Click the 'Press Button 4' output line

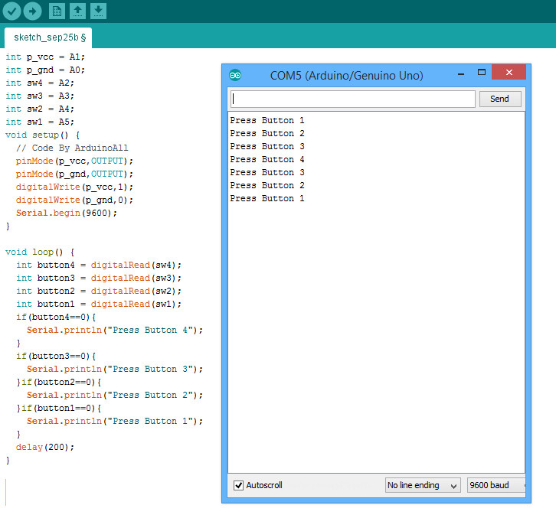tap(267, 159)
